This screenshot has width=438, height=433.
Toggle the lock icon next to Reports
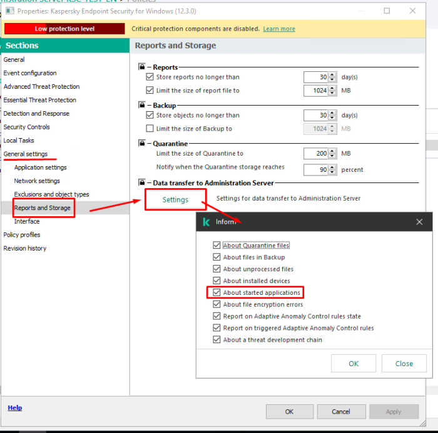(x=142, y=67)
